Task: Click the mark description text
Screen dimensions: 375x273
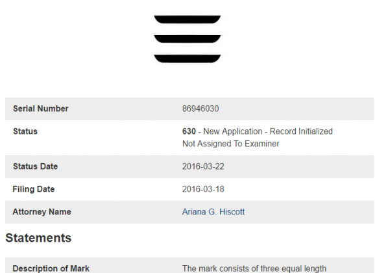Action: [254, 268]
